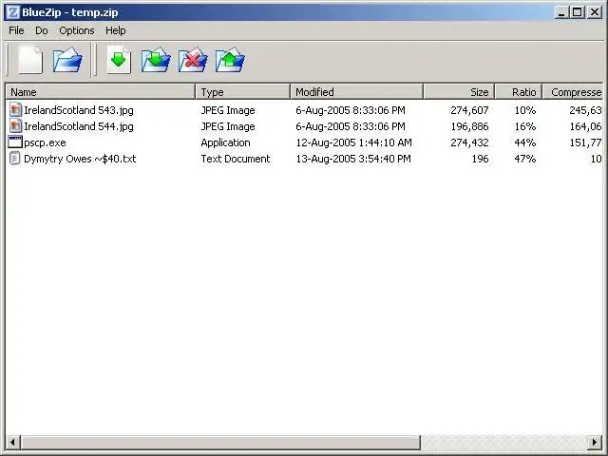Click the size value 274,432
Image resolution: width=608 pixels, height=456 pixels.
469,142
